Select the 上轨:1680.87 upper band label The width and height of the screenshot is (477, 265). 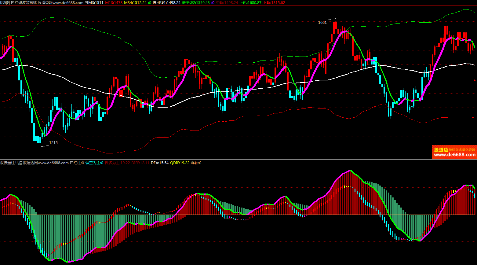[250, 2]
